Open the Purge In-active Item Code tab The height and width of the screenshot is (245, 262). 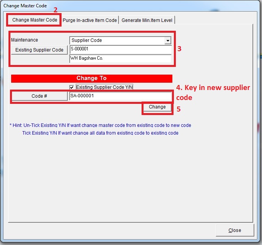point(90,20)
